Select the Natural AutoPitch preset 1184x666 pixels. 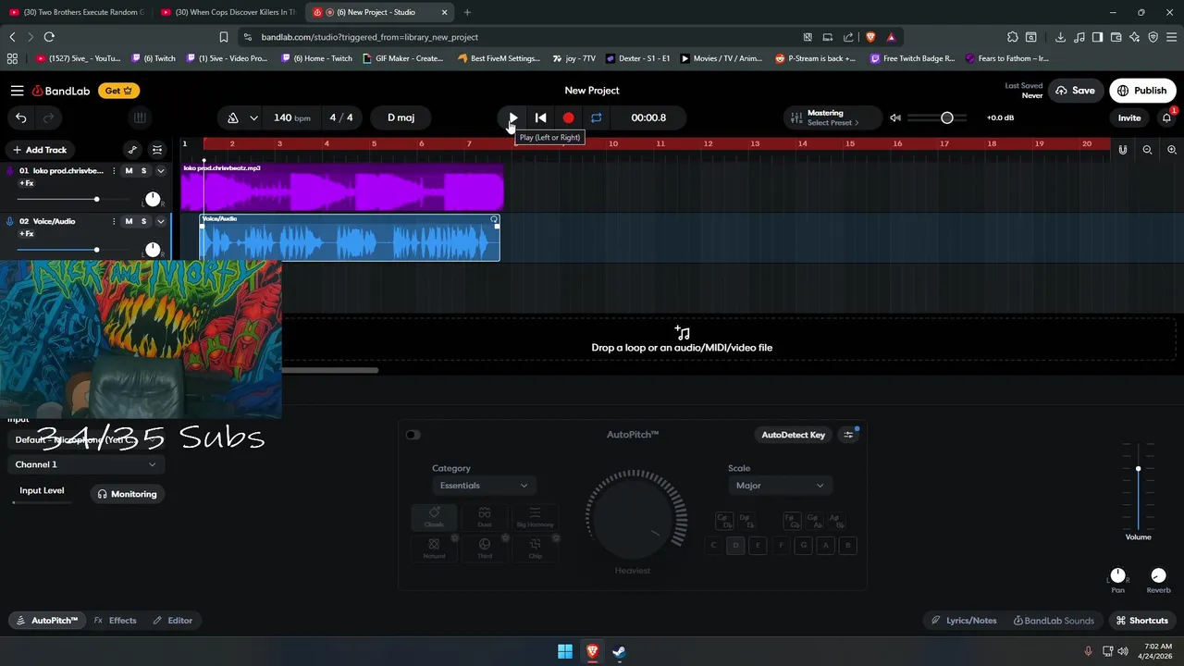pos(434,549)
